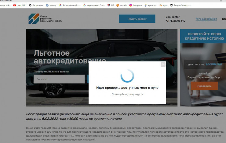This screenshot has height=143, width=226.
Task: Open the мудл bookmark
Action: [x=163, y=5]
